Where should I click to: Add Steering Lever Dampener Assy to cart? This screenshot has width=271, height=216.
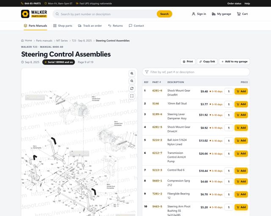tap(241, 115)
